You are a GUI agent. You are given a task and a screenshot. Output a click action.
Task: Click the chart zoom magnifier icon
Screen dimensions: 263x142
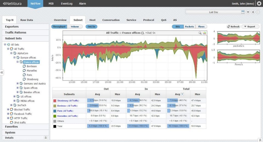pyautogui.click(x=200, y=33)
